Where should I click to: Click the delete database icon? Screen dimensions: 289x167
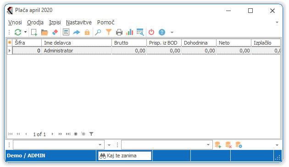click(228, 145)
